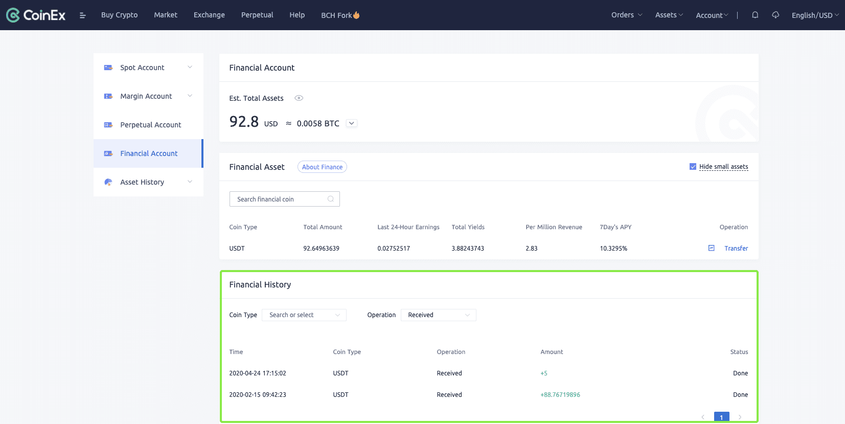This screenshot has height=424, width=845.
Task: Click the 2020-02-15 09:42:23 history row time
Action: click(258, 395)
